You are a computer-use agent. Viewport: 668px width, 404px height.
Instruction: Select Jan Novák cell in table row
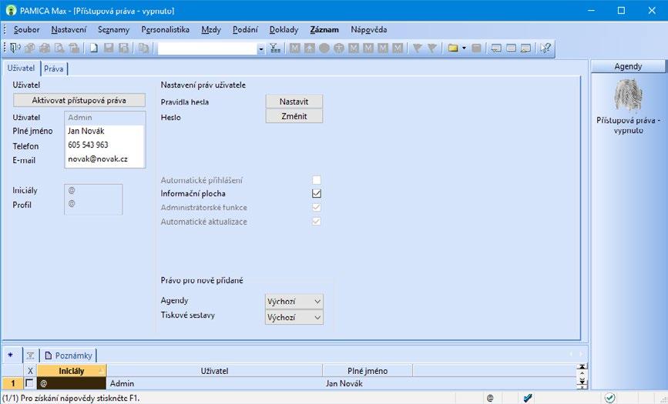[x=368, y=383]
